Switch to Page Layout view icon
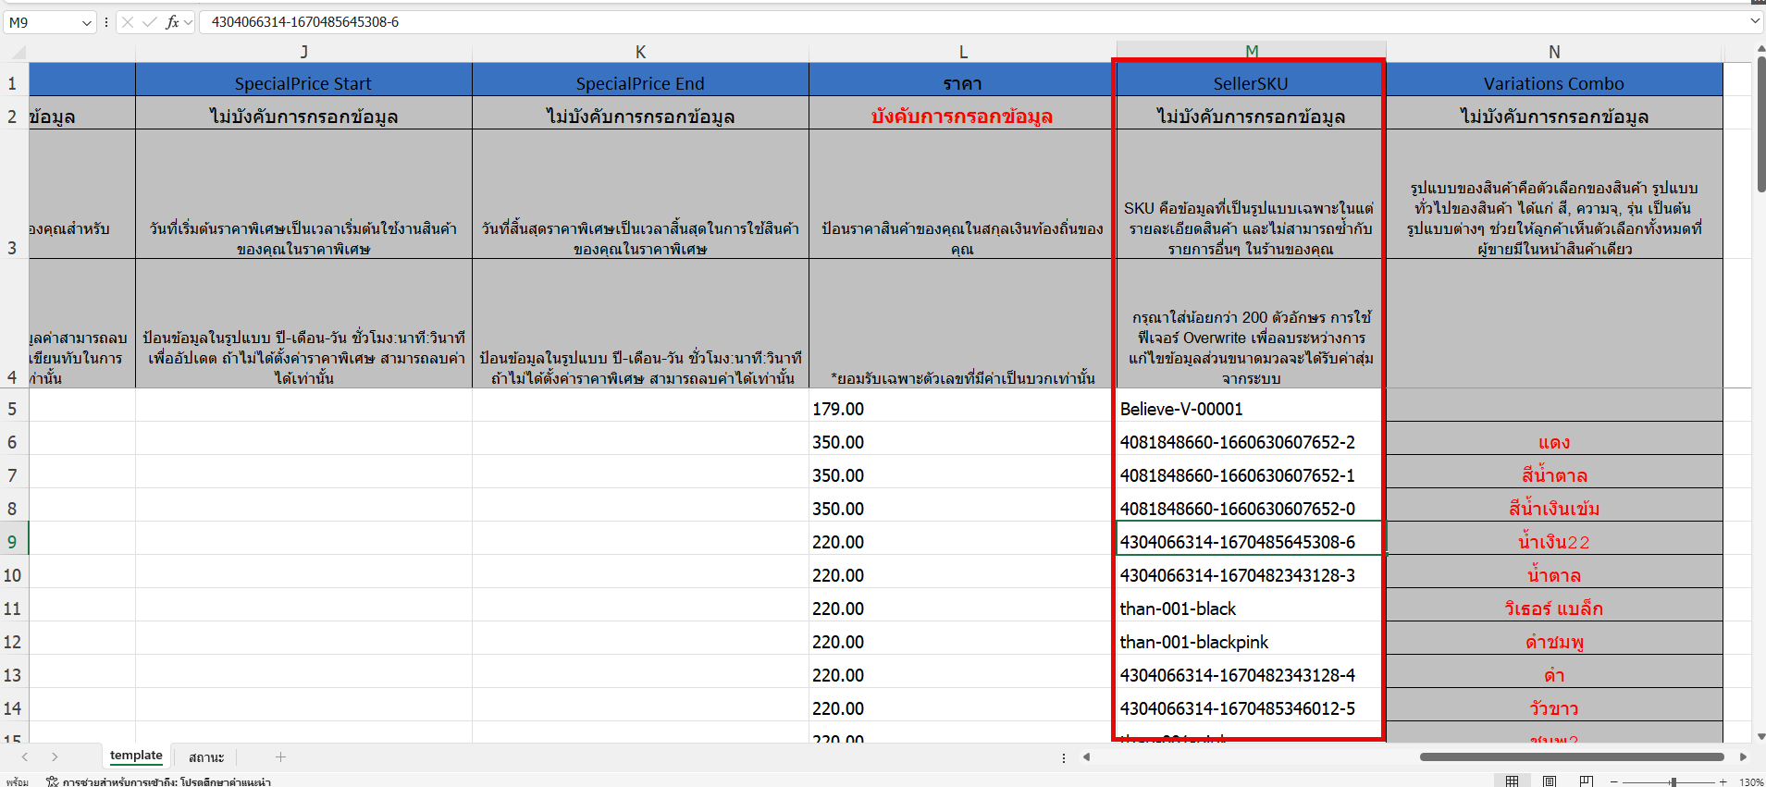The height and width of the screenshot is (787, 1766). click(x=1550, y=781)
